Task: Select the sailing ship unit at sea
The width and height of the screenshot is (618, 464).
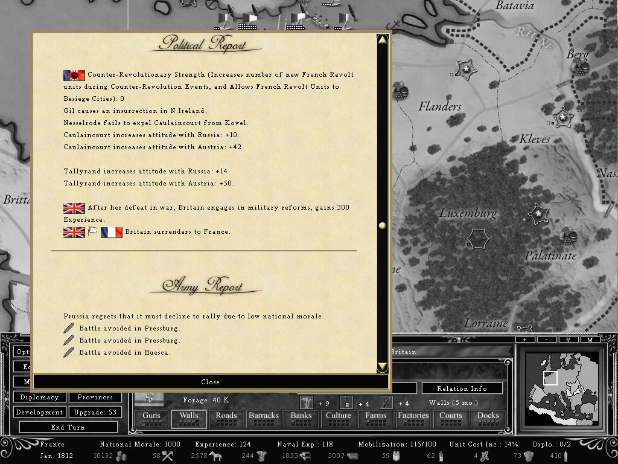Action: tap(319, 22)
